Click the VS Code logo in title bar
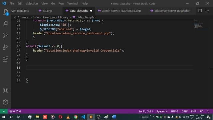The width and height of the screenshot is (213, 120). (x=4, y=3)
